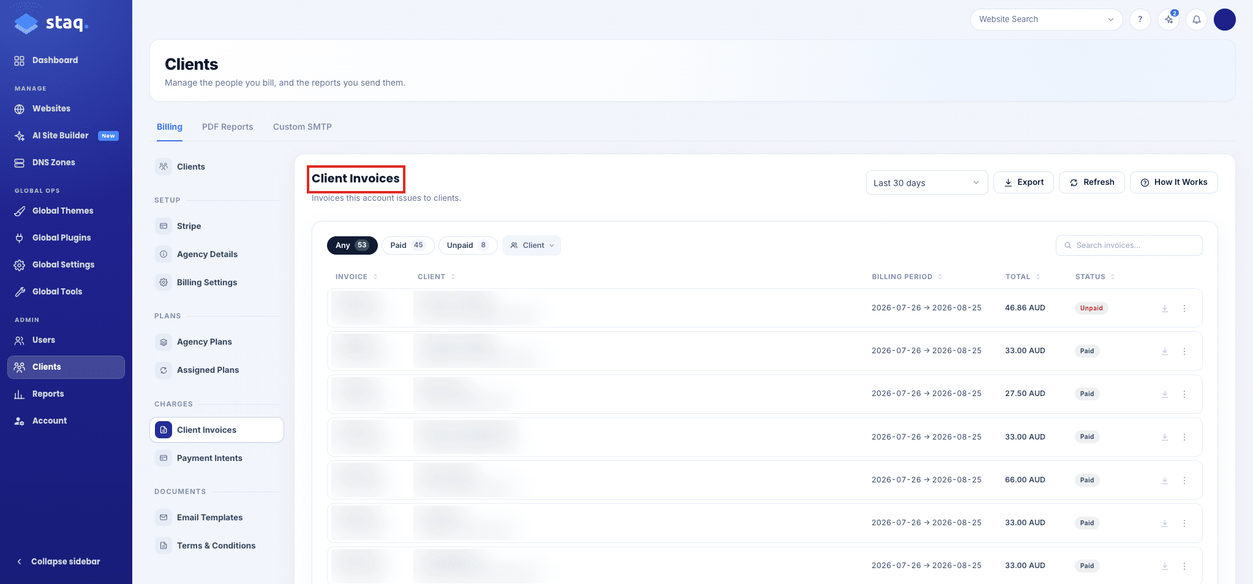Open Agency Plans

pos(217,342)
